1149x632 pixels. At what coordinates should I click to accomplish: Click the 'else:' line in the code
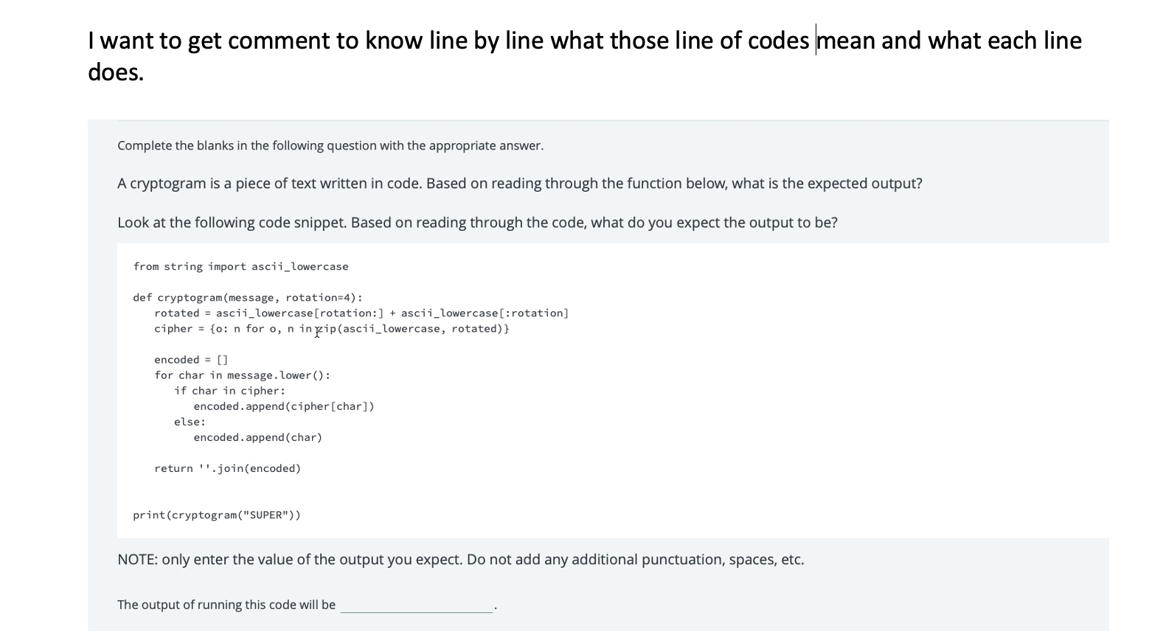pos(190,422)
